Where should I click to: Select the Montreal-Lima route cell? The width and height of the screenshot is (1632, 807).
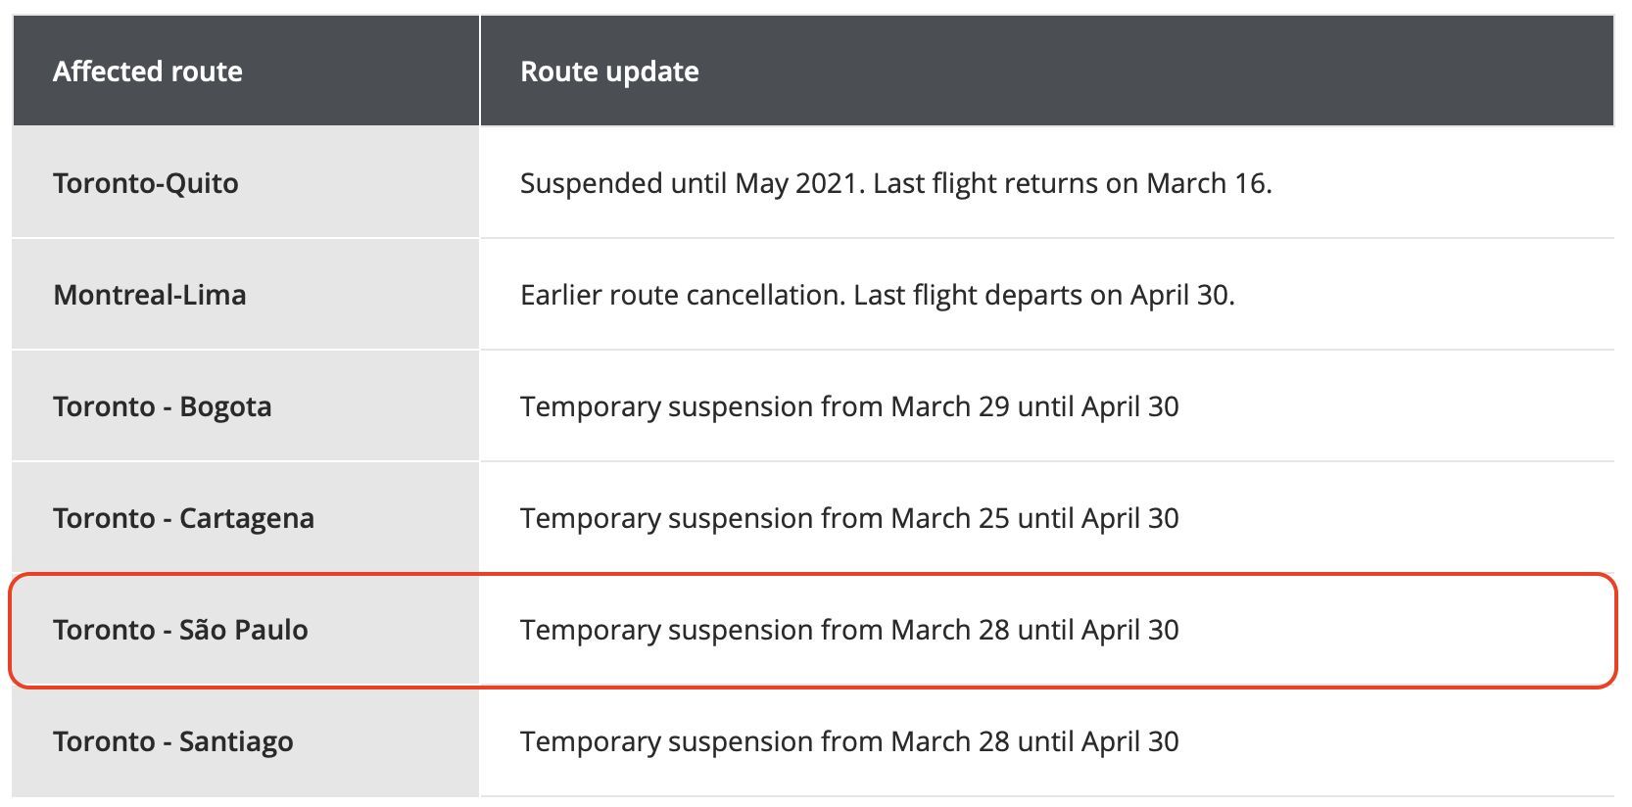pos(246,295)
